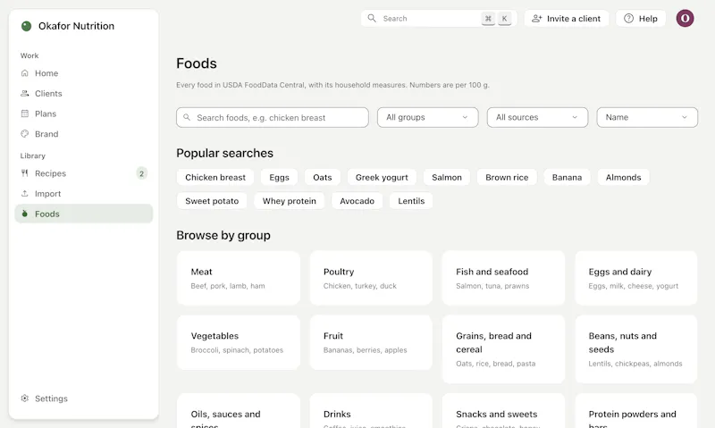715x428 pixels.
Task: Click the top Search field
Action: click(x=439, y=18)
